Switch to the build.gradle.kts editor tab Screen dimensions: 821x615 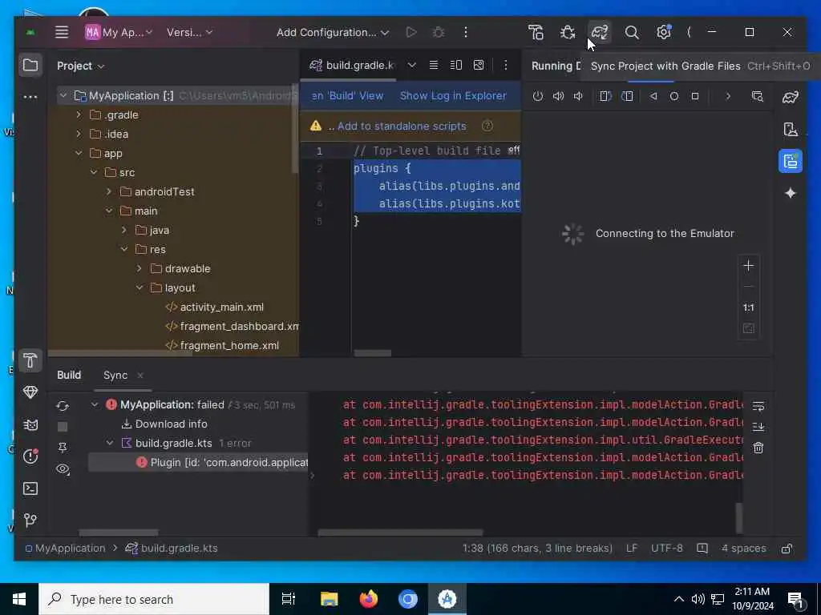coord(351,66)
